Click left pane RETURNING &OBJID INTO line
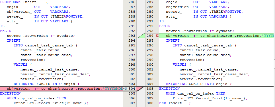The width and height of the screenshot is (275, 107). (x=46, y=84)
